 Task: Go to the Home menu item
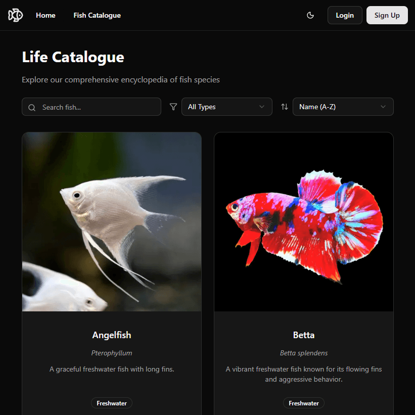coord(45,15)
